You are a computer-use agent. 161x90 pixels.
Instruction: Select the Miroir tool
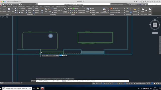pyautogui.click(x=28, y=10)
